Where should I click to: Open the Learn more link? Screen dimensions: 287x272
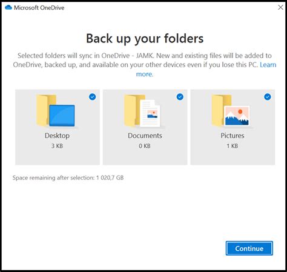(x=268, y=65)
